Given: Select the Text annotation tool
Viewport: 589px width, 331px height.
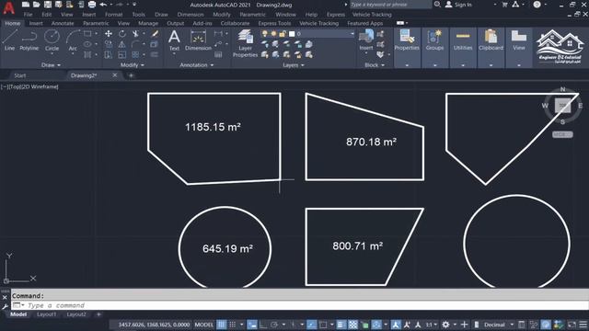Looking at the screenshot, I should tap(174, 40).
